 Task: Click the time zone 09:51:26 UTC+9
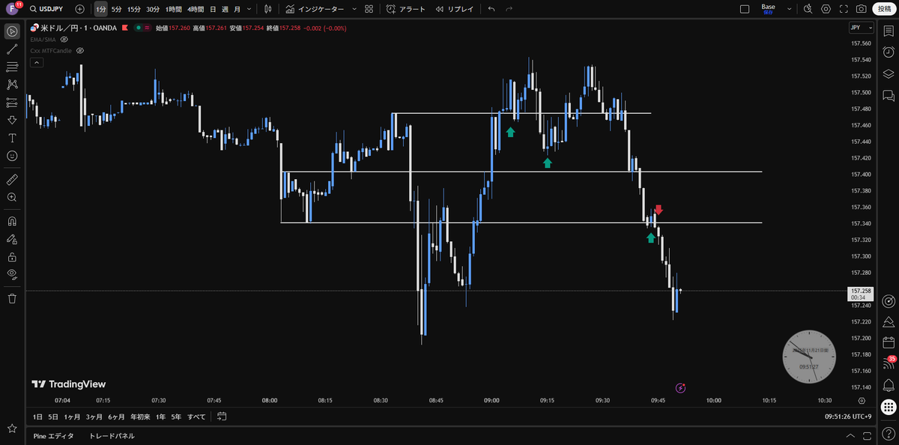[847, 417]
